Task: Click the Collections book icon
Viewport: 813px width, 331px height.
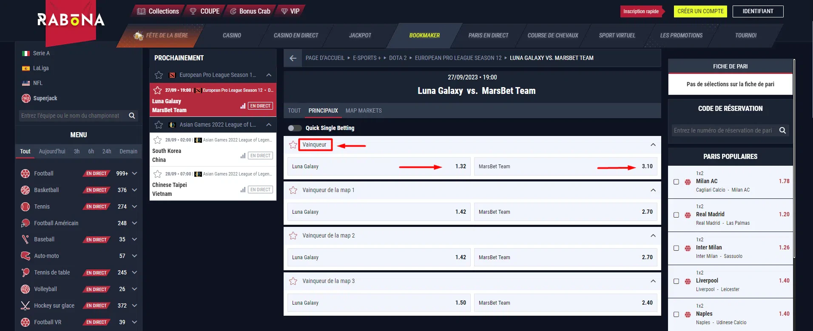Action: [142, 11]
